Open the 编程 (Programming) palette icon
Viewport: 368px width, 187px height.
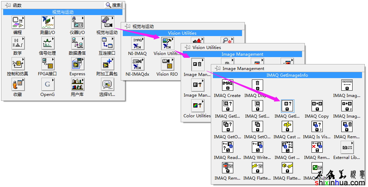pos(18,23)
